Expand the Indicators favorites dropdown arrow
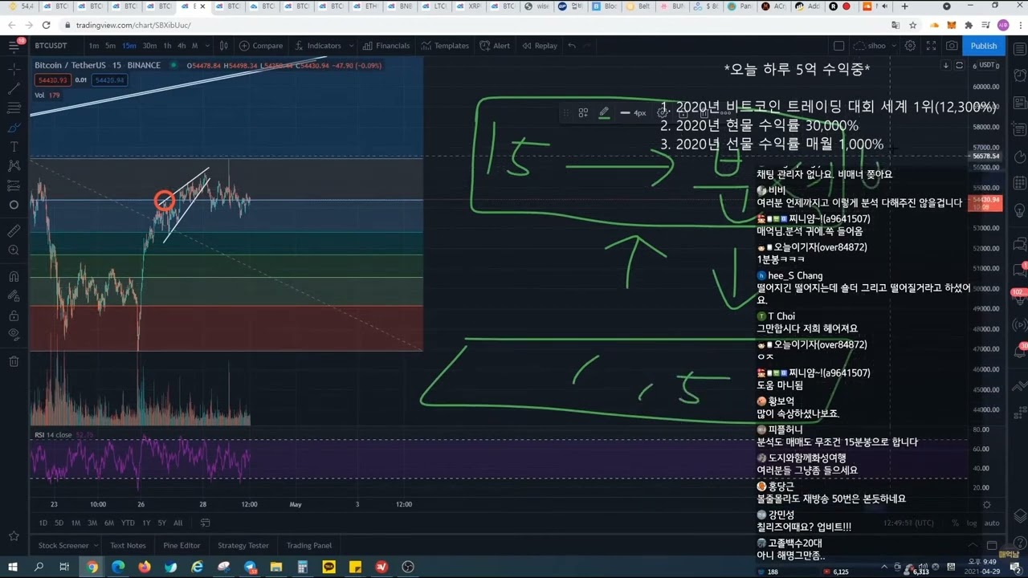 351,46
